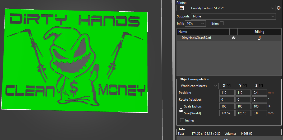Click the Scale factors Y field

pyautogui.click(x=243, y=106)
